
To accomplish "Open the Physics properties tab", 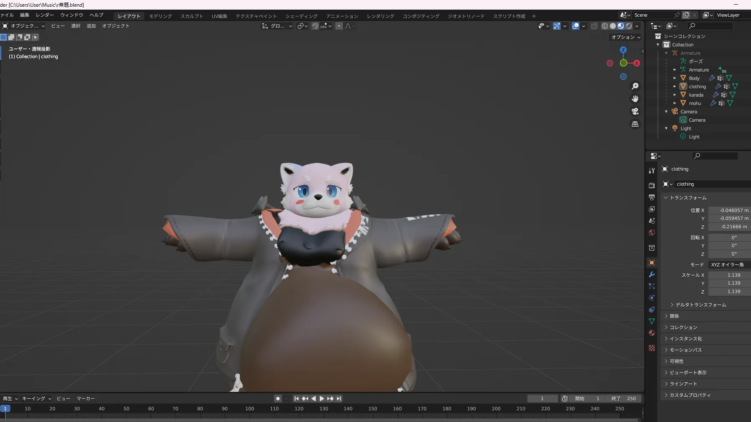I will point(652,298).
